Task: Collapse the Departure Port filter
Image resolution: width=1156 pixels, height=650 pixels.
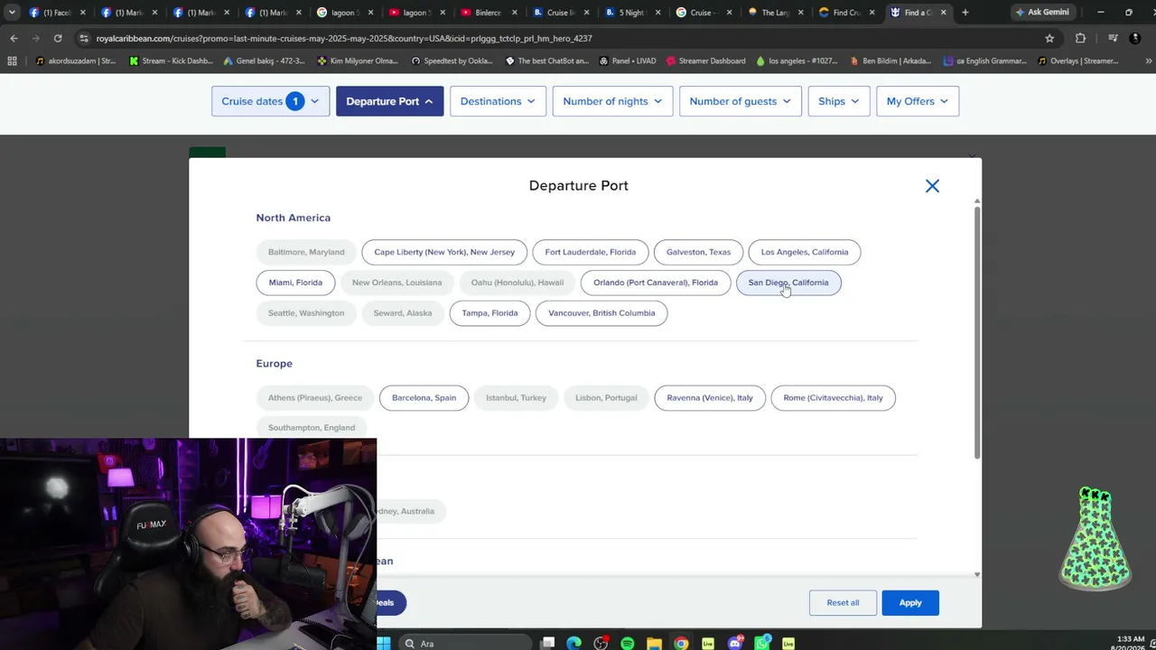Action: (x=389, y=101)
